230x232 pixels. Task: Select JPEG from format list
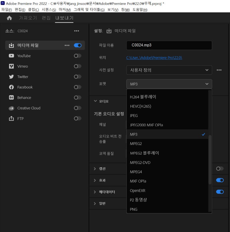pyautogui.click(x=168, y=115)
